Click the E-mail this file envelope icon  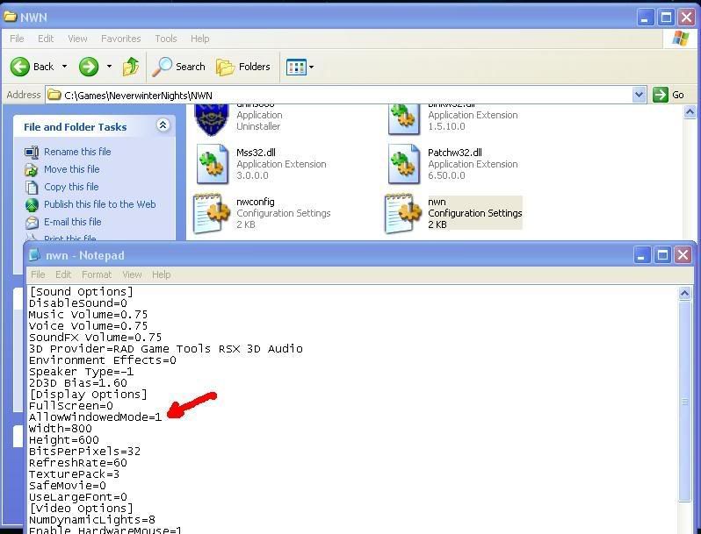pos(32,222)
